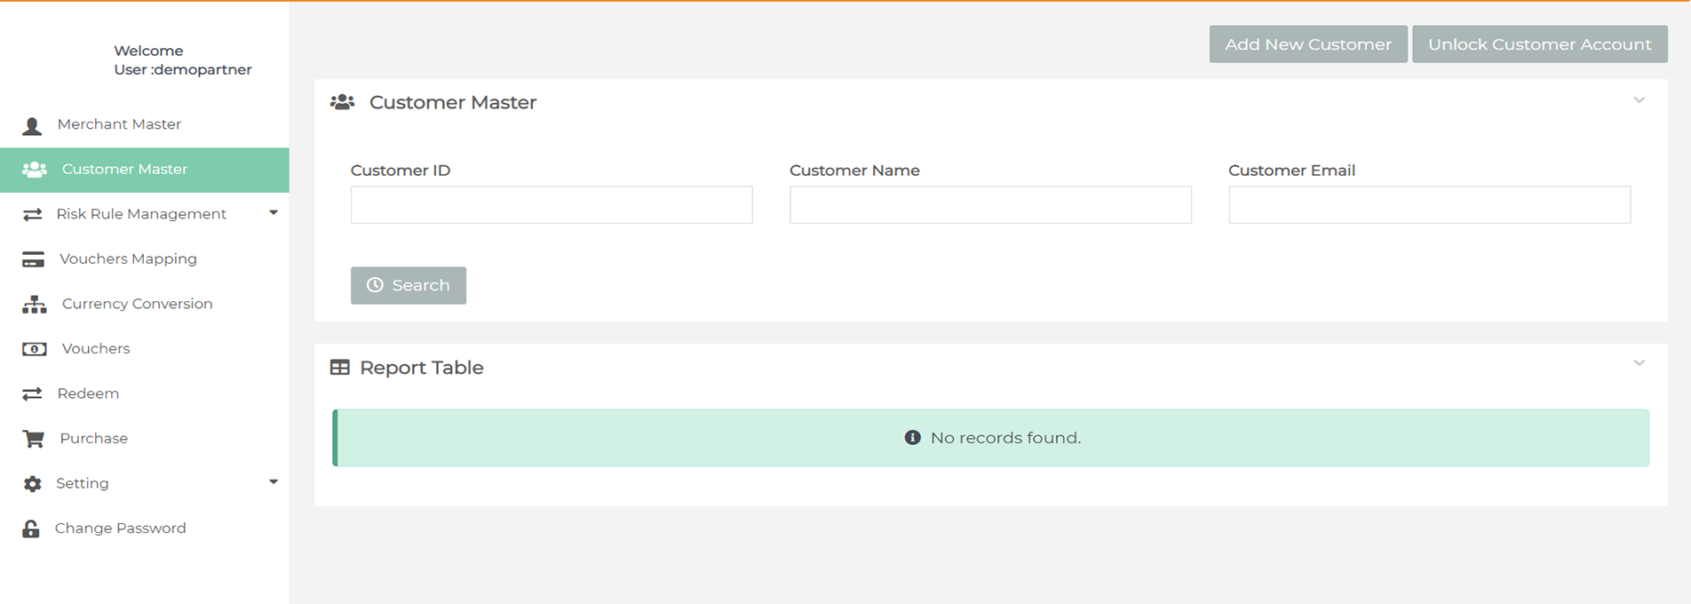This screenshot has height=604, width=1691.
Task: Click the Vouchers Mapping card icon
Action: pyautogui.click(x=33, y=259)
